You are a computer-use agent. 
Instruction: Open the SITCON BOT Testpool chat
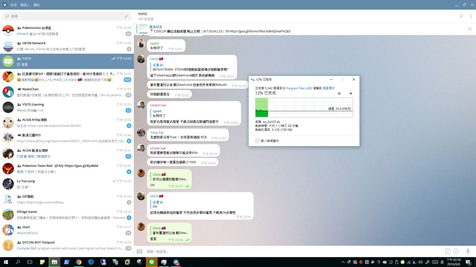pos(67,245)
